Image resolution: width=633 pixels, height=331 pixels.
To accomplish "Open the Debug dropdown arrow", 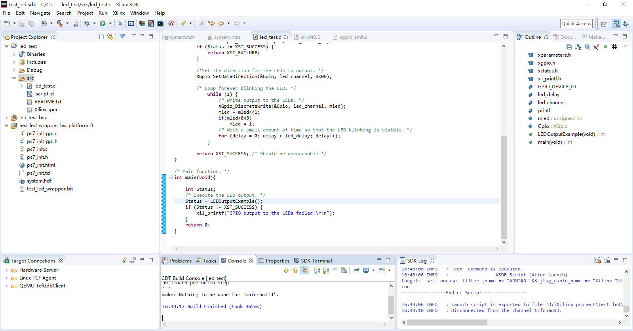I will point(94,23).
